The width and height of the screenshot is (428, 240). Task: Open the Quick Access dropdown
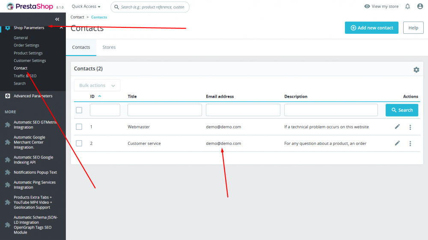[x=86, y=6]
